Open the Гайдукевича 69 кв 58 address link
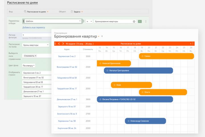Image resolution: width=205 pixels, height=137 pixels. click(67, 78)
